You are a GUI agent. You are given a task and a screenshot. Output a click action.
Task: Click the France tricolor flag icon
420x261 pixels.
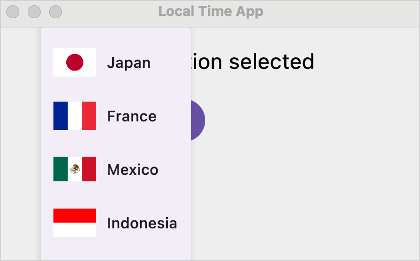(x=75, y=116)
